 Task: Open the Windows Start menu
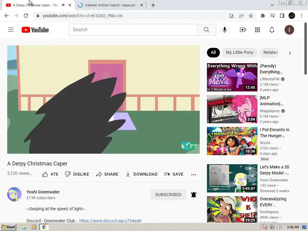8,227
